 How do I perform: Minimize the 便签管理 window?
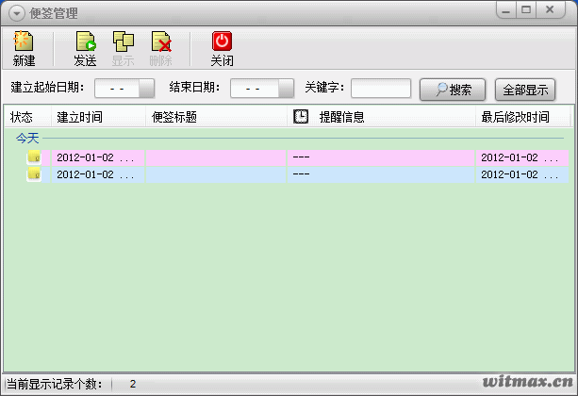[506, 10]
